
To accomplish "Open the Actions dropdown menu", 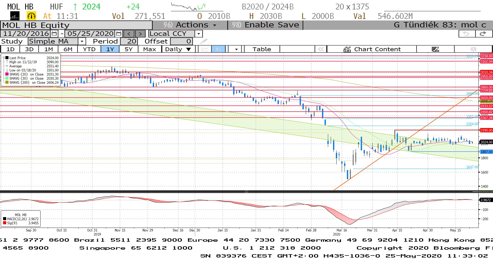I will pyautogui.click(x=190, y=25).
